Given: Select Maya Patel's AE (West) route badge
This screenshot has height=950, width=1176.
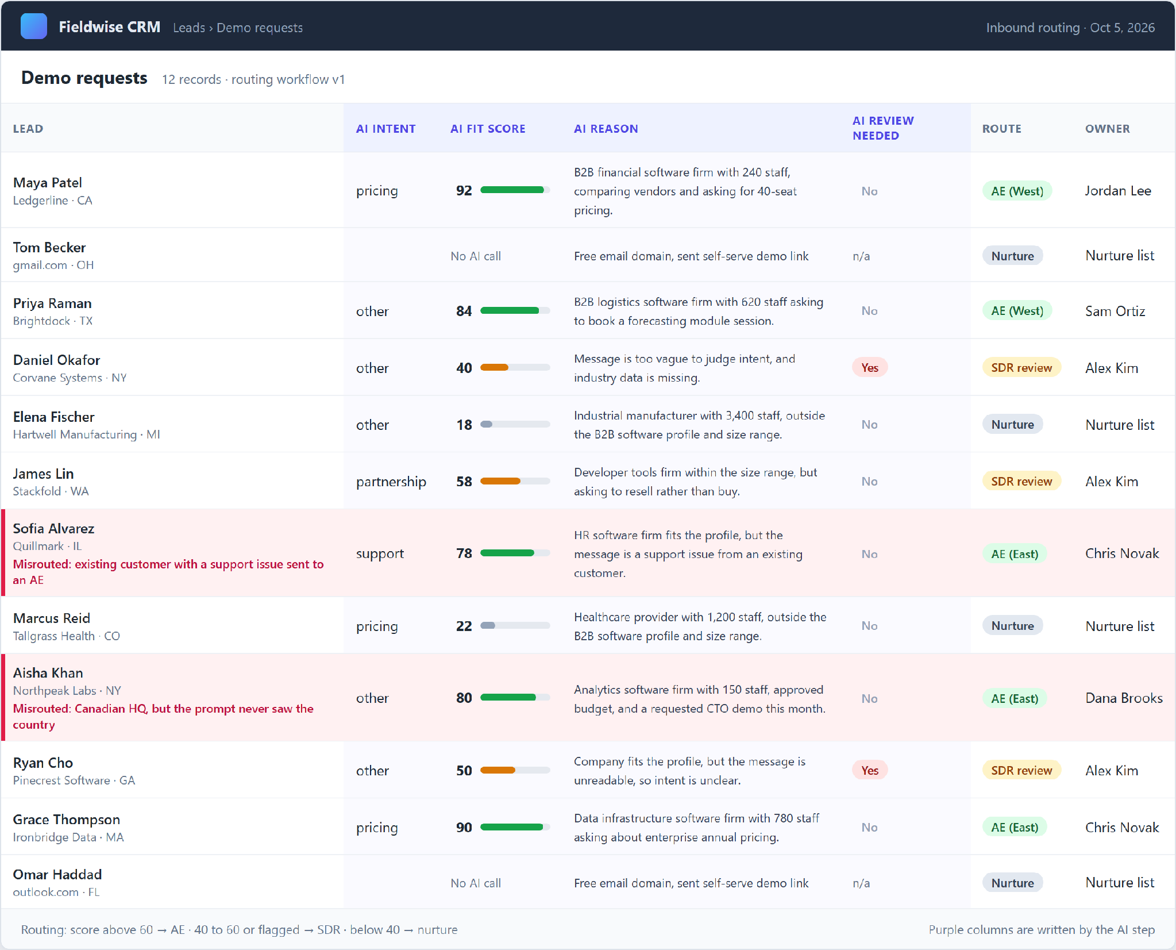Looking at the screenshot, I should point(1017,191).
